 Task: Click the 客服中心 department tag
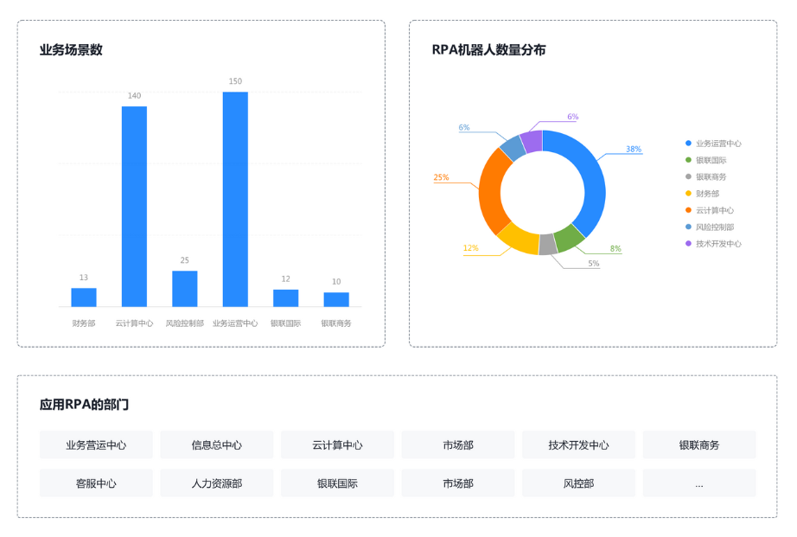[x=96, y=483]
